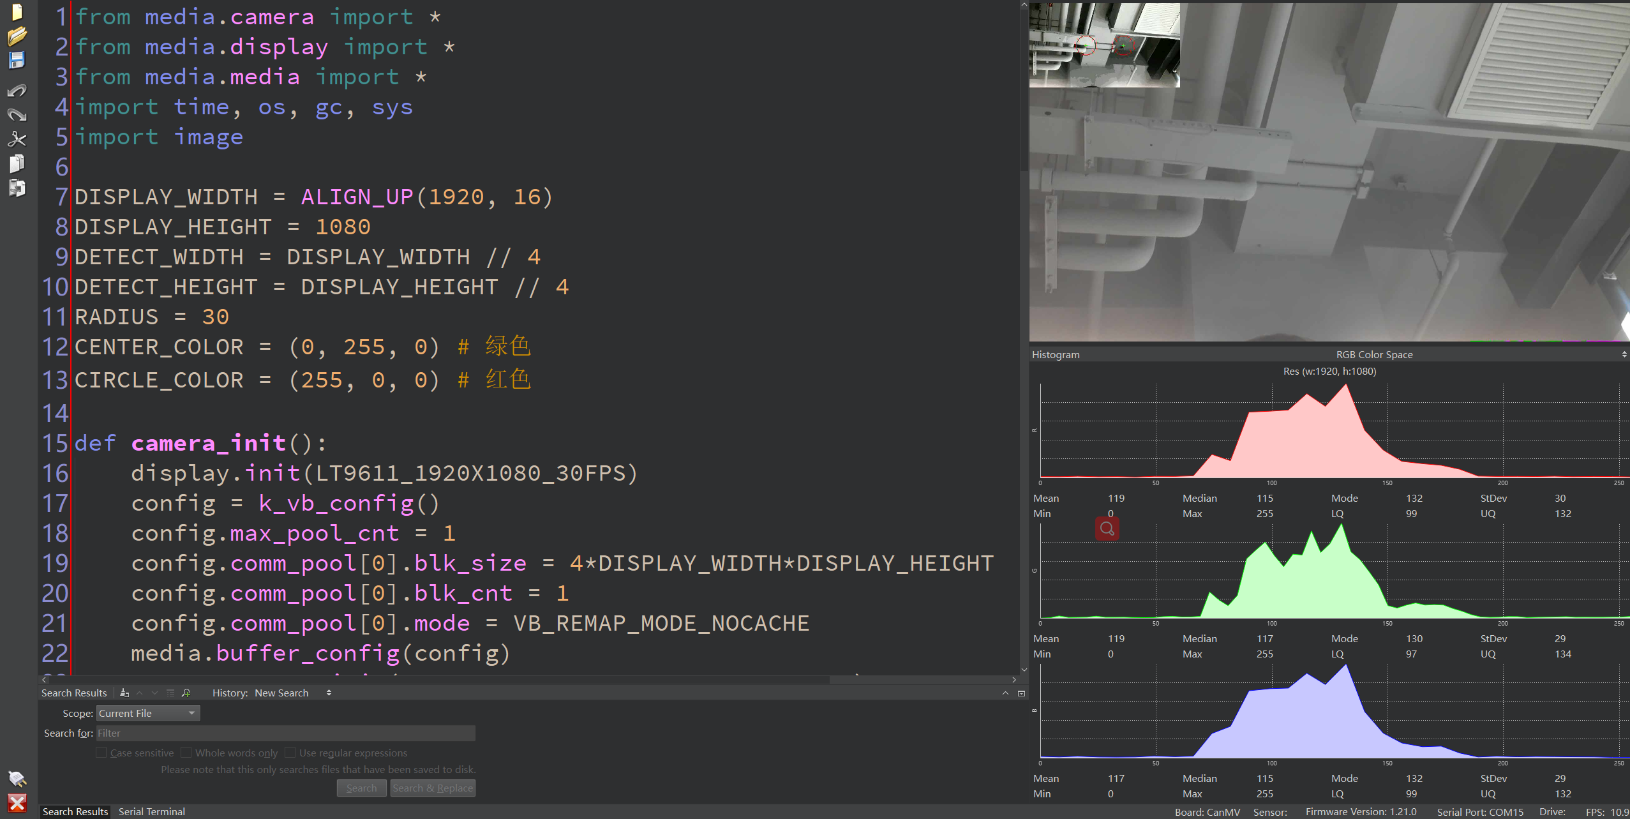
Task: Click Search & Replace button
Action: [x=432, y=788]
